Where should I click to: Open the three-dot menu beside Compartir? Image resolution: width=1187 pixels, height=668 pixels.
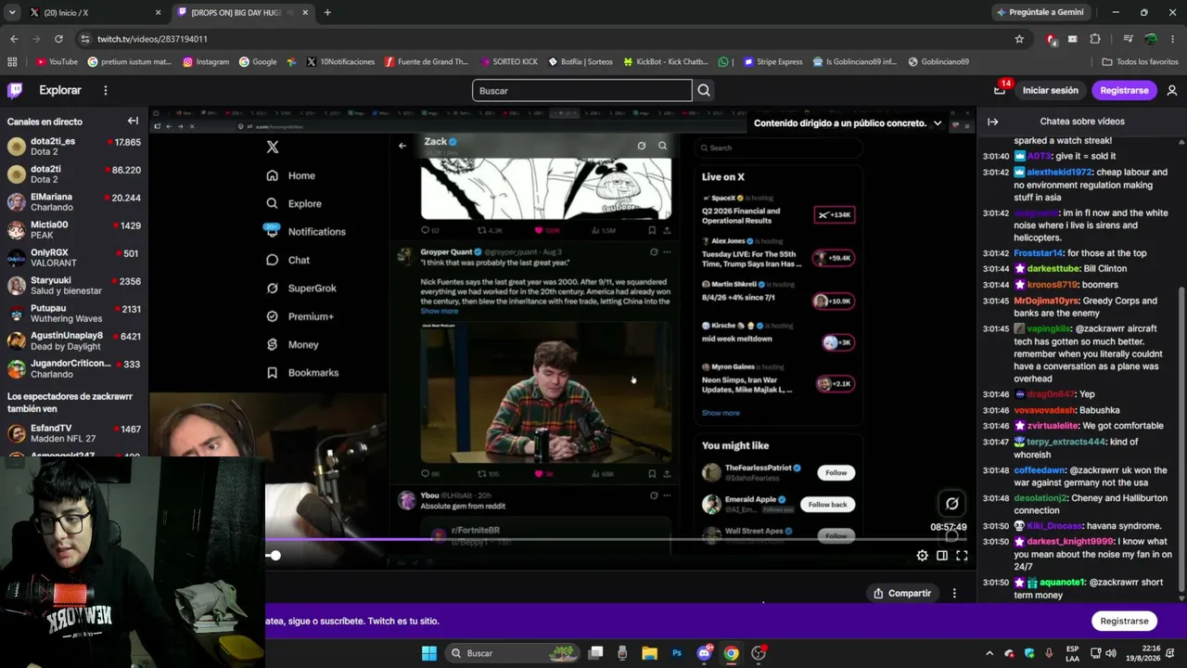tap(954, 593)
